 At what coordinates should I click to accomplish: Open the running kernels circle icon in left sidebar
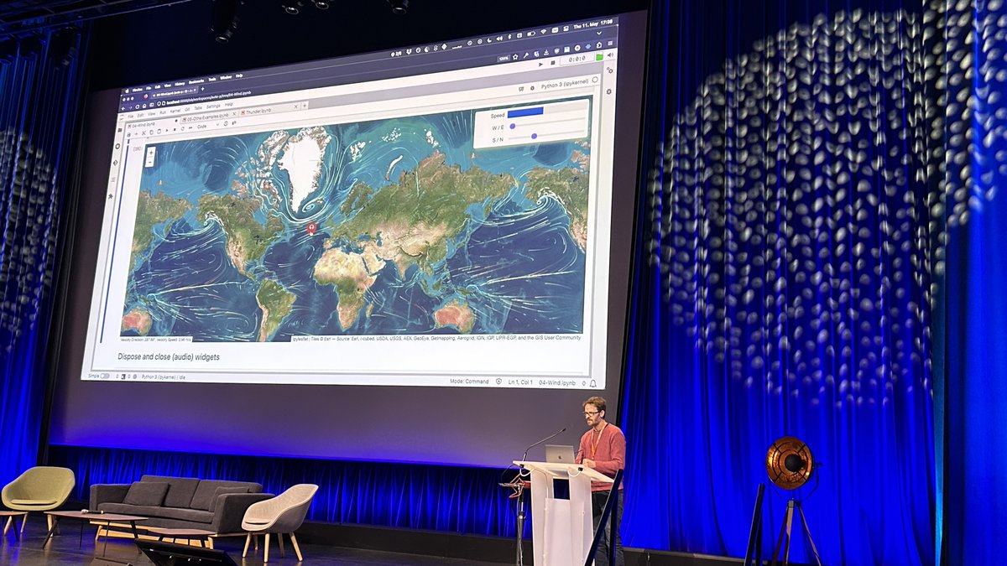(117, 146)
